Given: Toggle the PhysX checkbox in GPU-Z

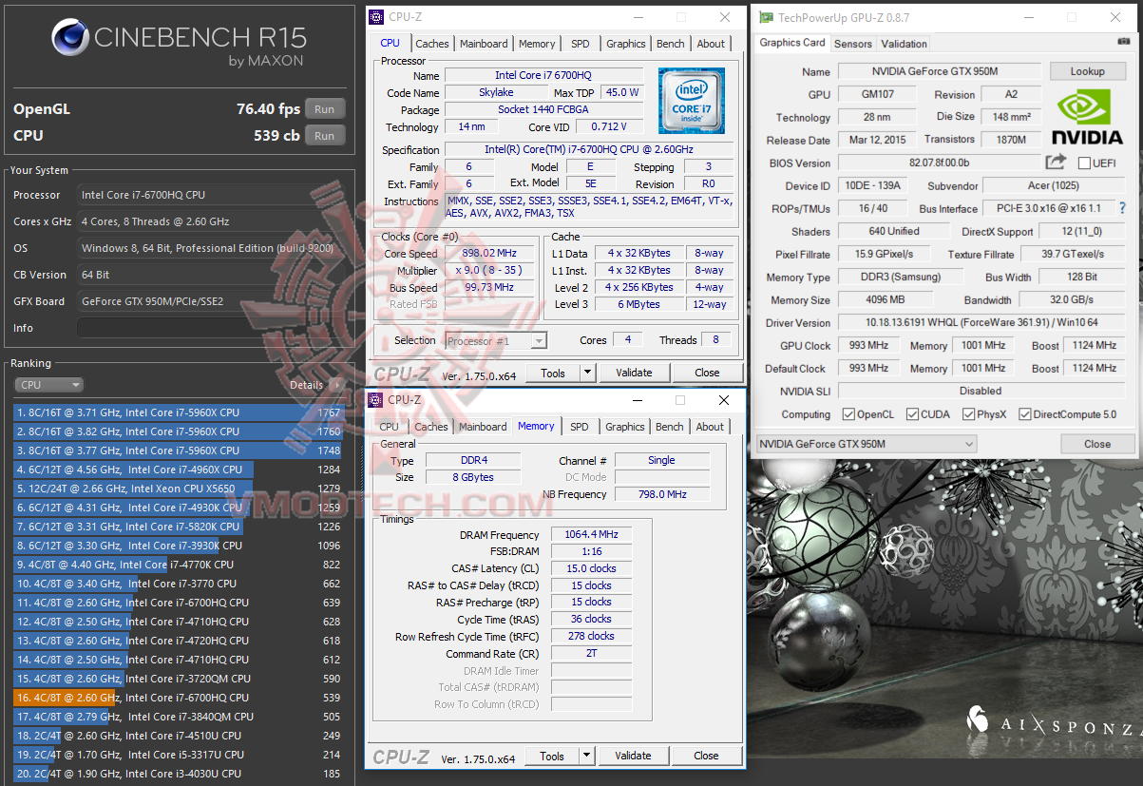Looking at the screenshot, I should (968, 414).
